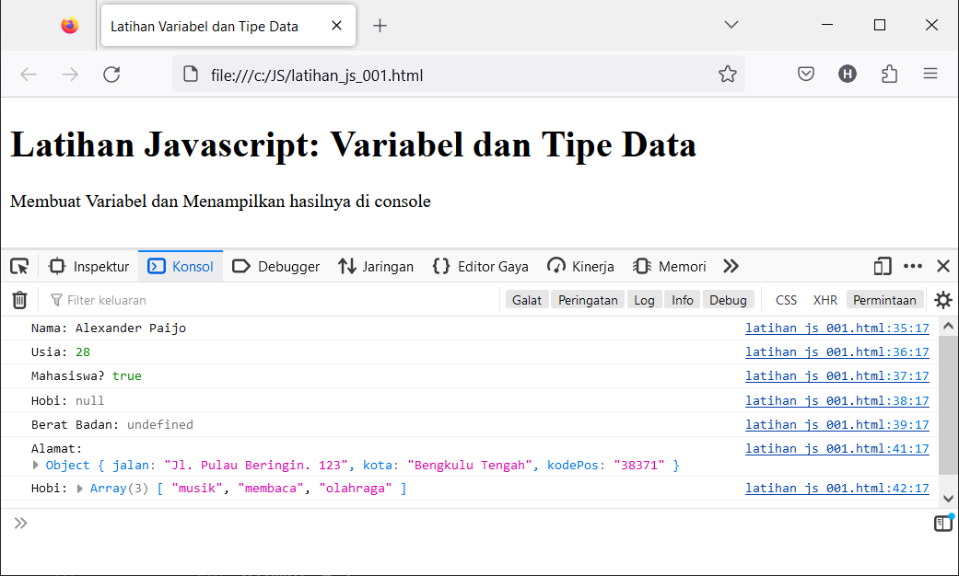Bookmark this page with the star
959x576 pixels.
727,75
